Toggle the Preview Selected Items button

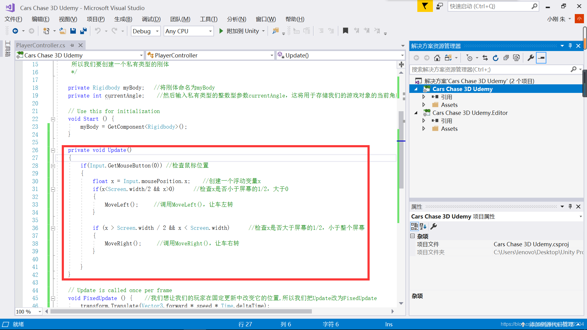(541, 58)
